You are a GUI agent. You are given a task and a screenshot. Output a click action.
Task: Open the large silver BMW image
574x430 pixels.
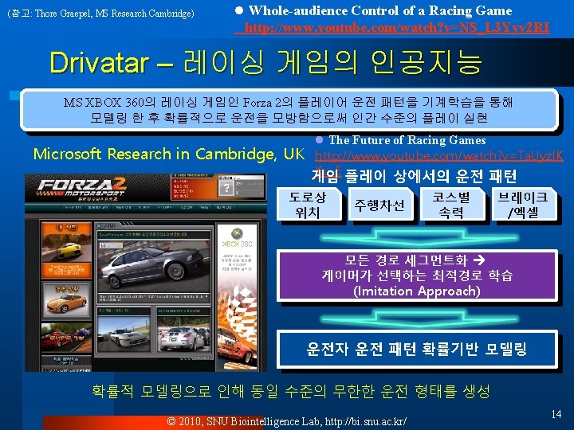(x=154, y=266)
